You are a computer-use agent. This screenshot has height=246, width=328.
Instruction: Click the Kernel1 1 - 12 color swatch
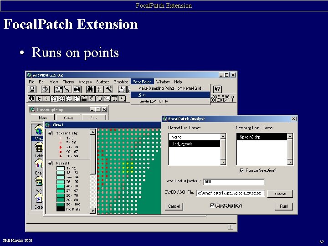[x=61, y=168]
